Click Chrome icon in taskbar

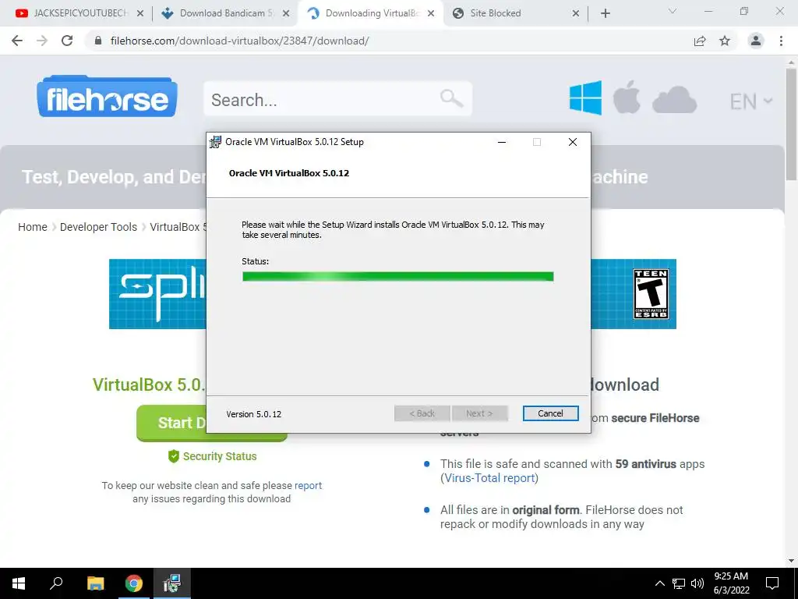click(x=134, y=583)
